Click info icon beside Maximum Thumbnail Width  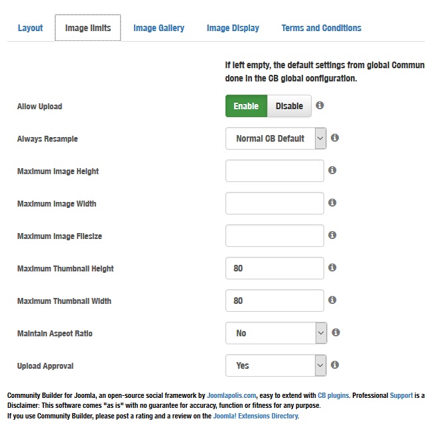[332, 300]
